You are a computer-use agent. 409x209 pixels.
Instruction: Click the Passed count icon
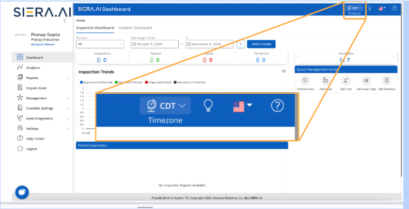151,60
